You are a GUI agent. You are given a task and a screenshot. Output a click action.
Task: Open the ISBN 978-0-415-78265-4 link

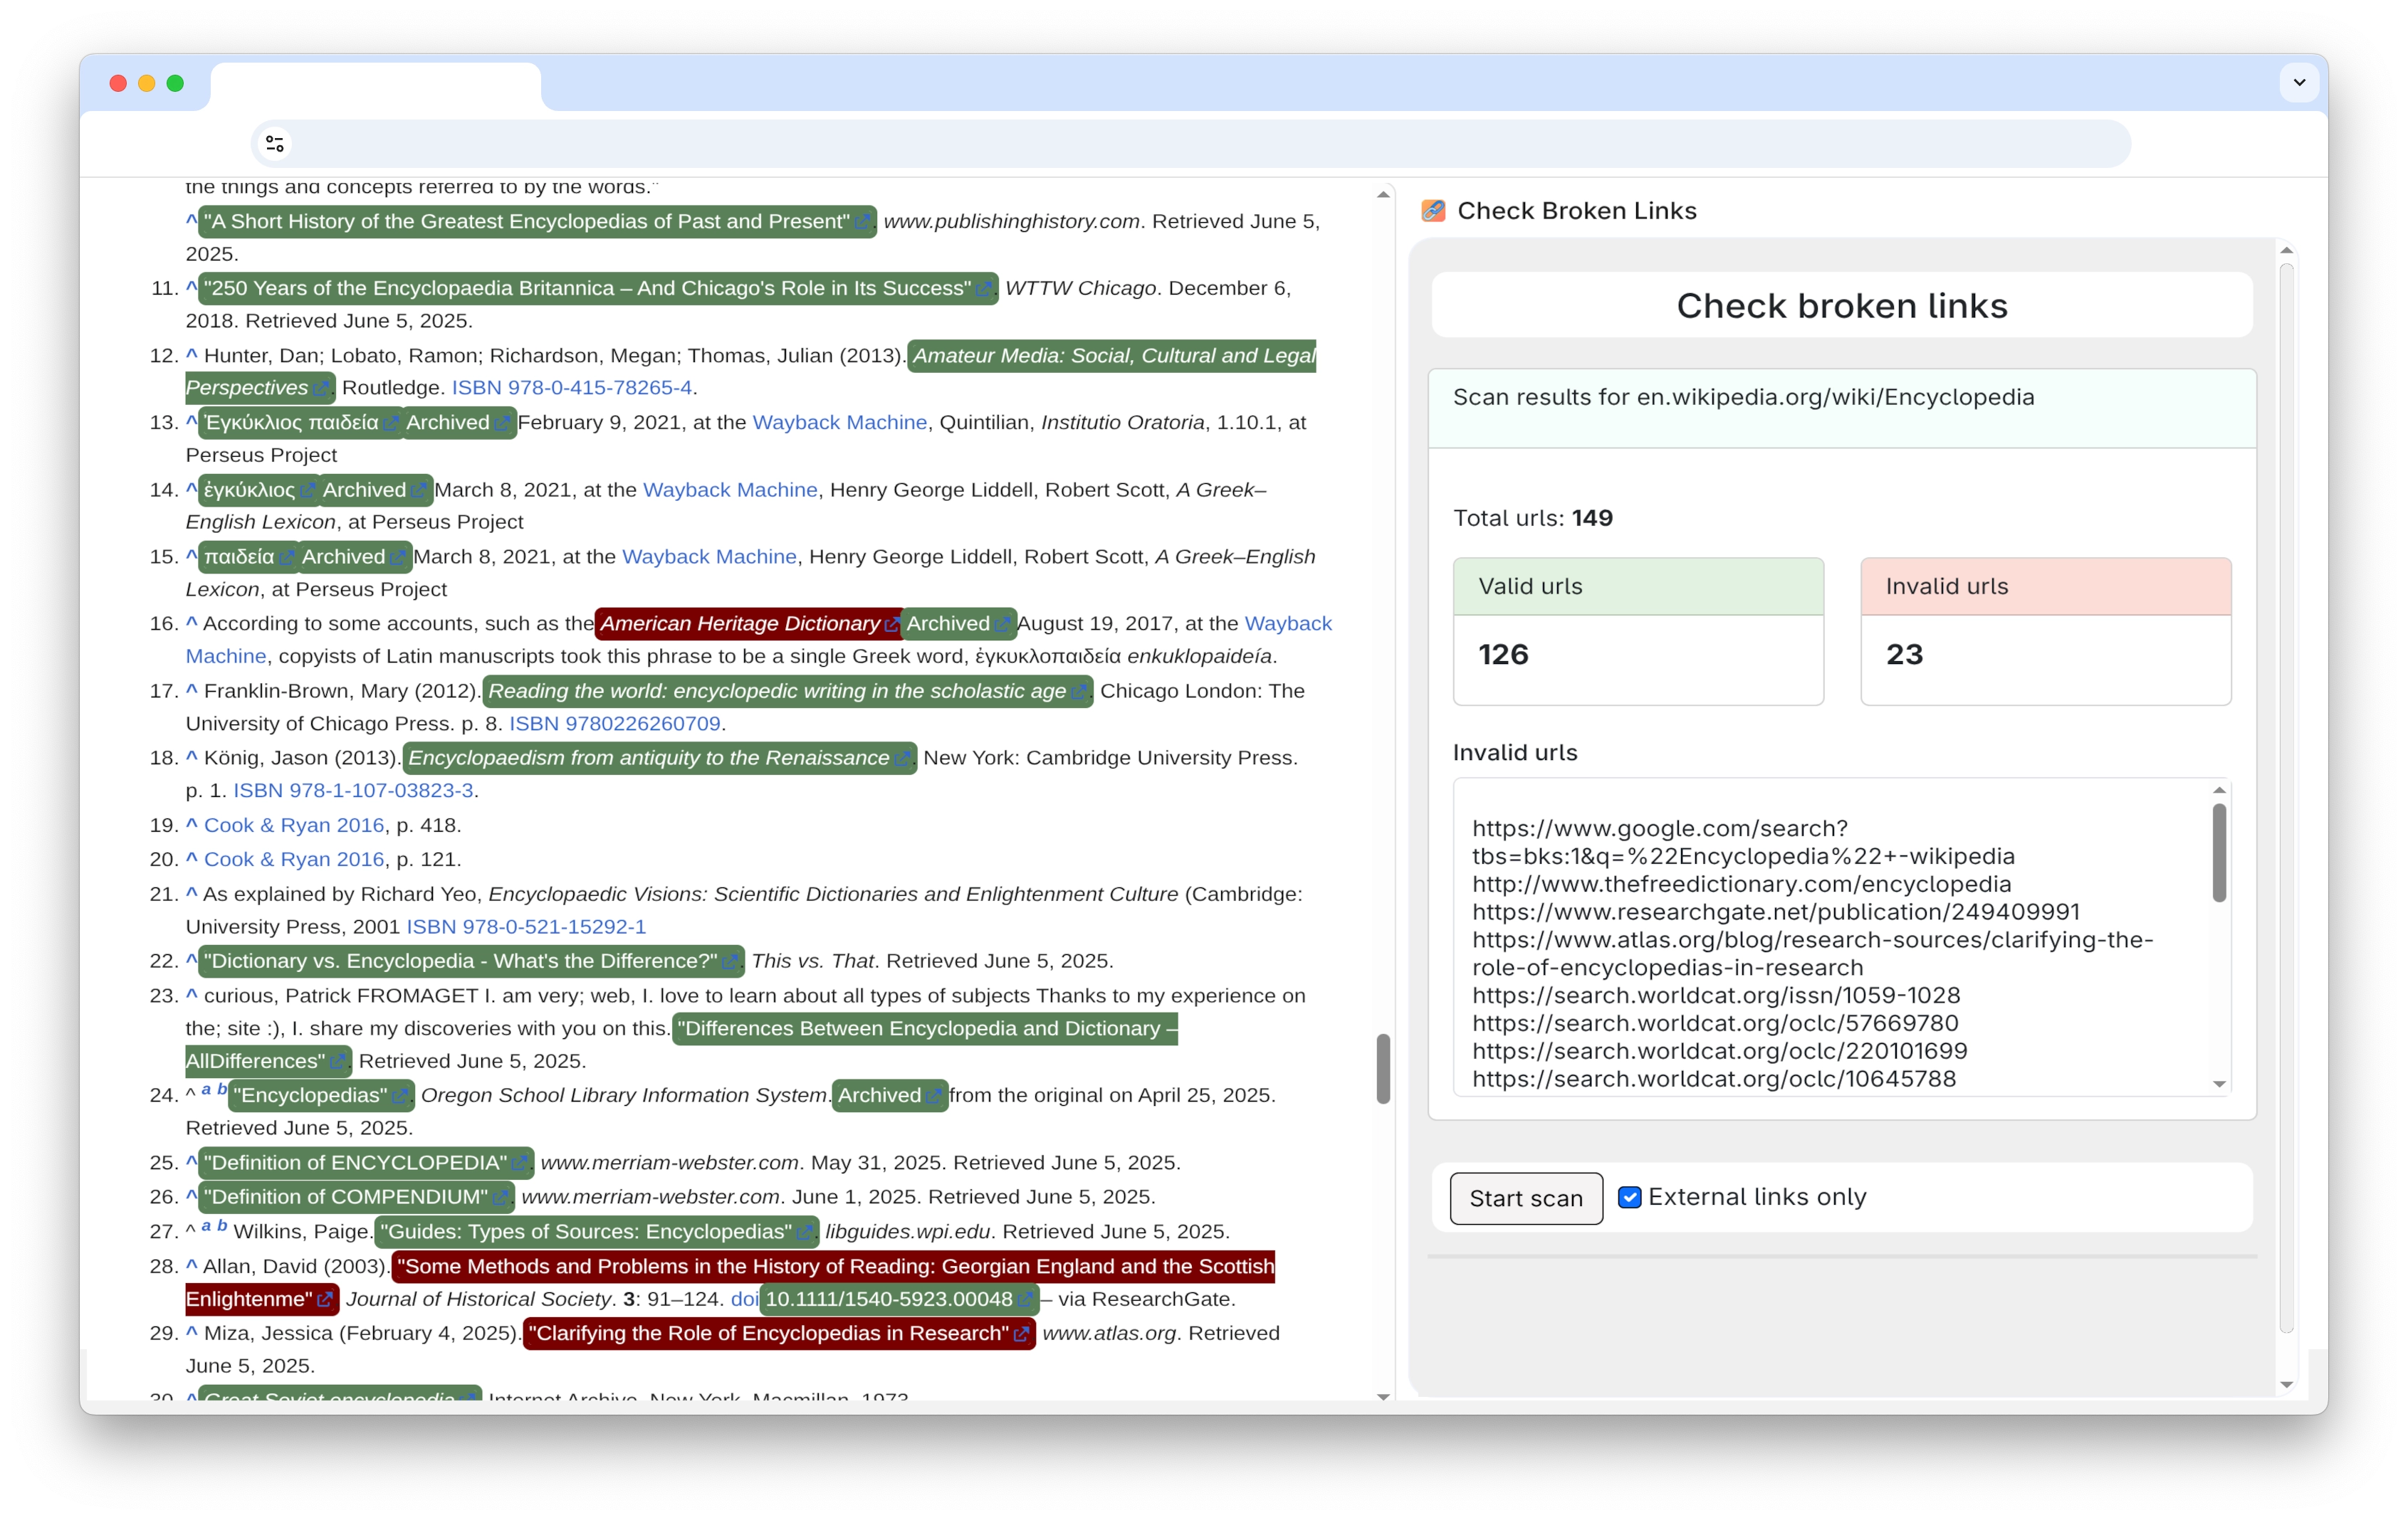(571, 388)
